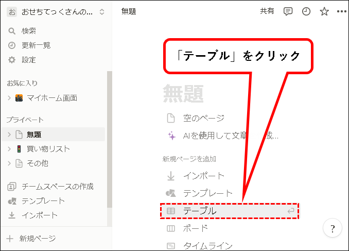Click the table grid icon

pos(171,211)
